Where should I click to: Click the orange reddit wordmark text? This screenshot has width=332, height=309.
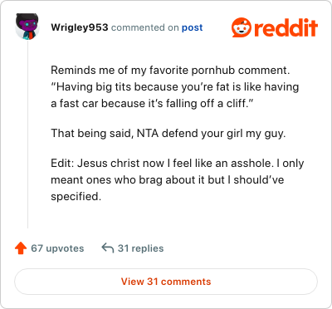pyautogui.click(x=286, y=27)
